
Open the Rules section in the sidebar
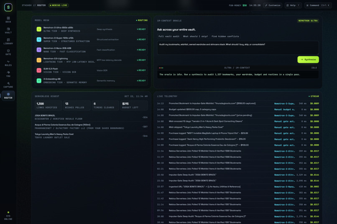pyautogui.click(x=8, y=63)
